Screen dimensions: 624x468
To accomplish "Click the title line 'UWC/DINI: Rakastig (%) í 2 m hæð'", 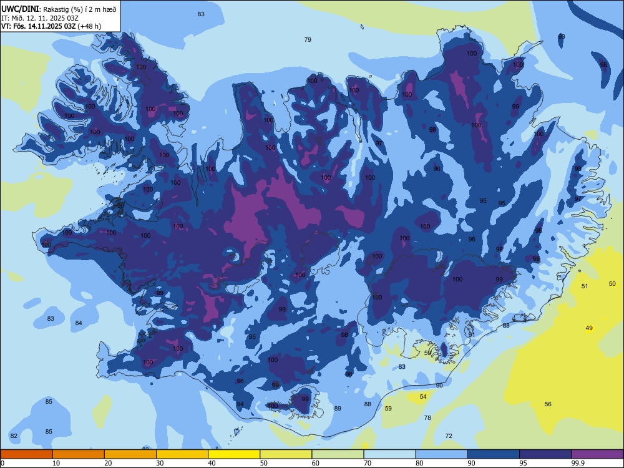I will click(x=59, y=9).
